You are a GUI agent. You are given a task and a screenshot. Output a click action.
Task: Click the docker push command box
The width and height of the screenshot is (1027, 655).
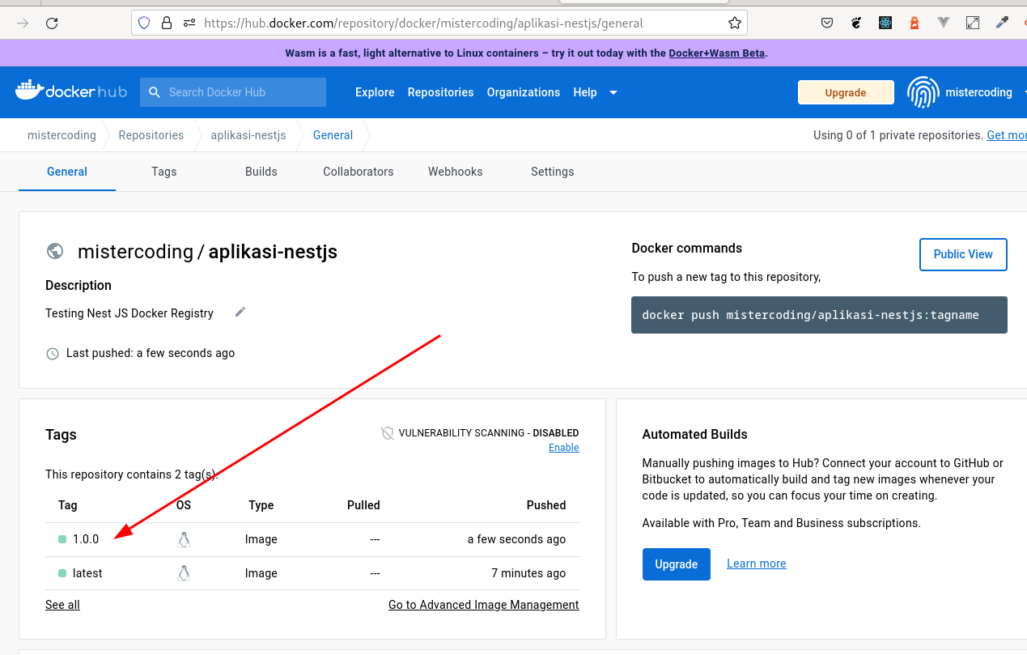819,315
